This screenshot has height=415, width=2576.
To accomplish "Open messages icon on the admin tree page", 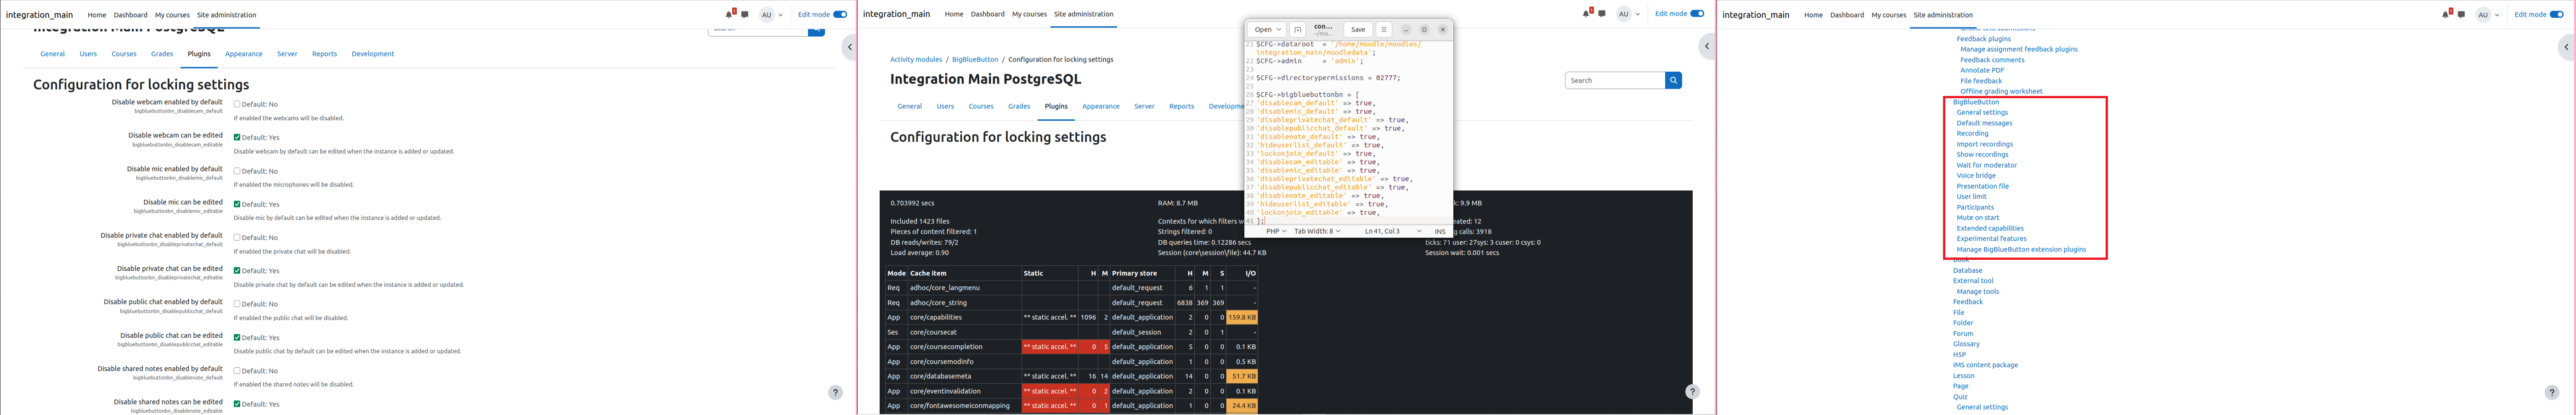I will pyautogui.click(x=2461, y=15).
